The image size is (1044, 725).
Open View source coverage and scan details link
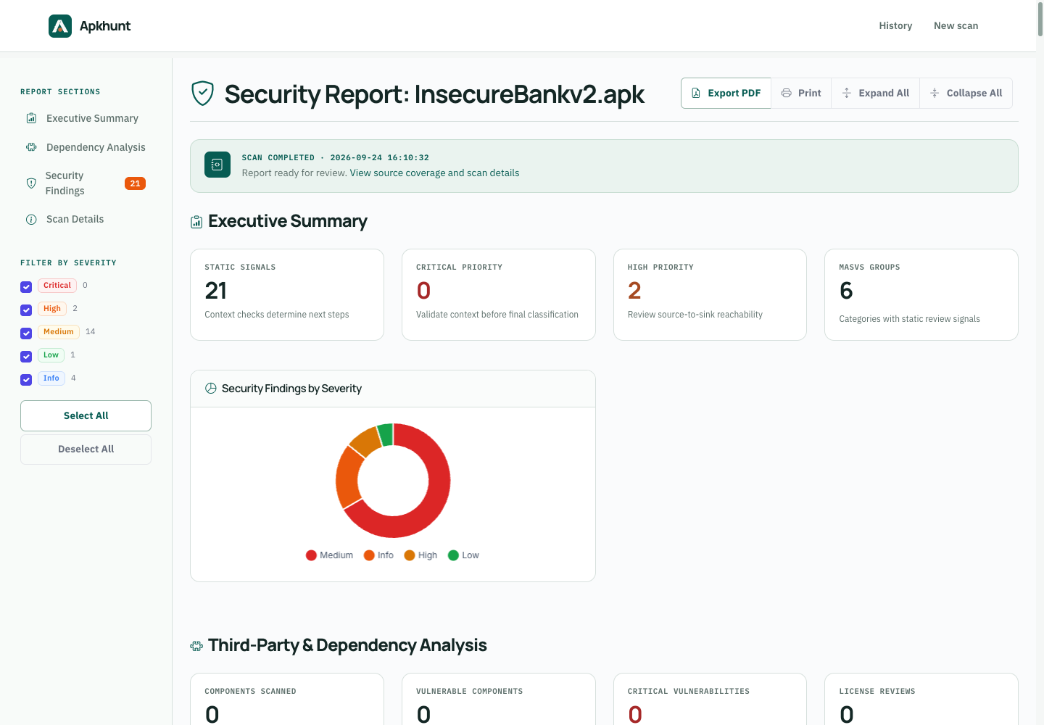[434, 173]
